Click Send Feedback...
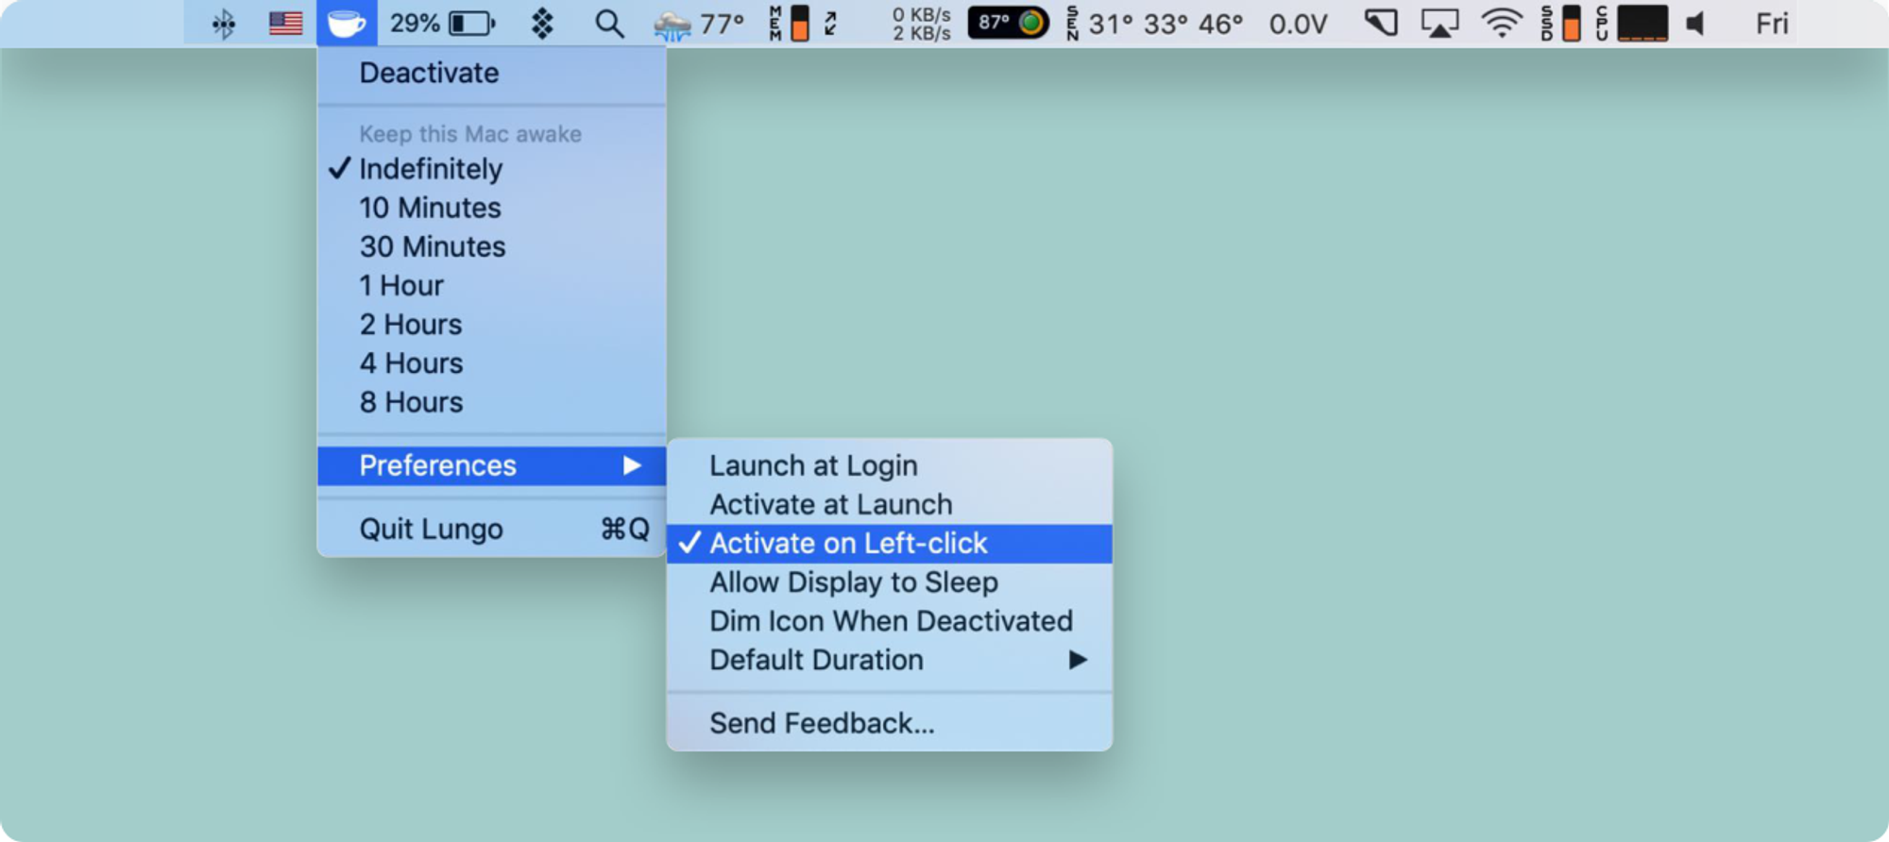Screen dimensions: 1889x842 click(x=822, y=723)
